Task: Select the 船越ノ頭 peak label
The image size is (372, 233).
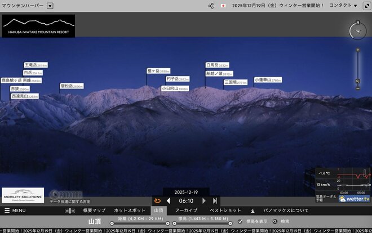Action: [x=219, y=74]
